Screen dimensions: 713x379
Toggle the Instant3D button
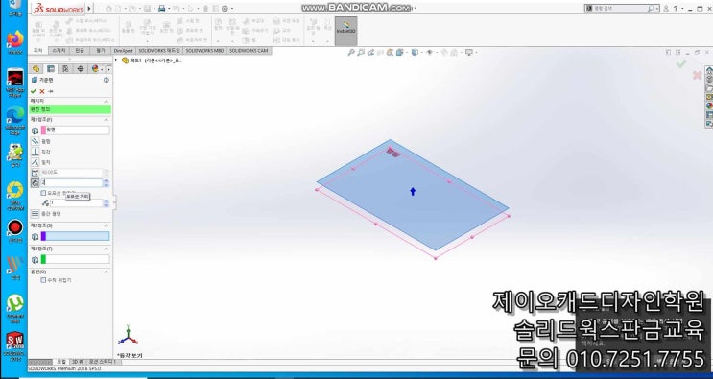pyautogui.click(x=346, y=31)
